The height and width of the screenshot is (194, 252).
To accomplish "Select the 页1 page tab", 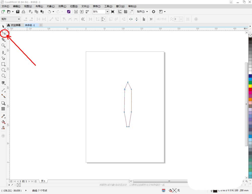I will [43, 181].
